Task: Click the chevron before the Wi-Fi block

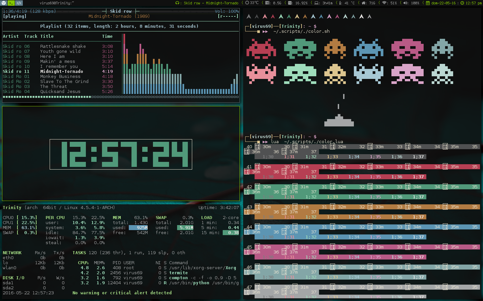Action: [x=379, y=3]
